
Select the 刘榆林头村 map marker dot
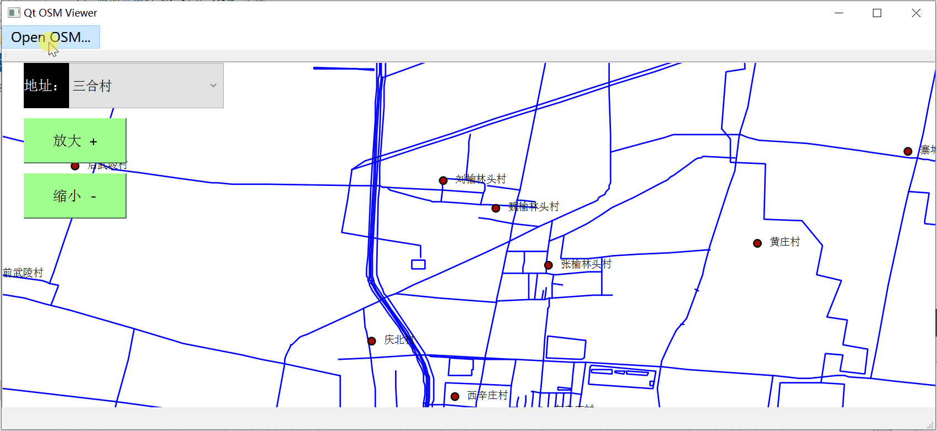pyautogui.click(x=443, y=180)
